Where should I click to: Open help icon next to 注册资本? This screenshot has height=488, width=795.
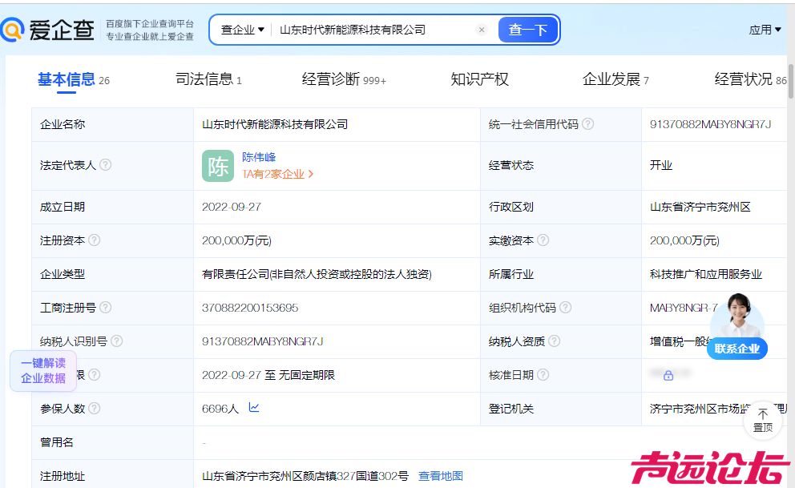(95, 240)
